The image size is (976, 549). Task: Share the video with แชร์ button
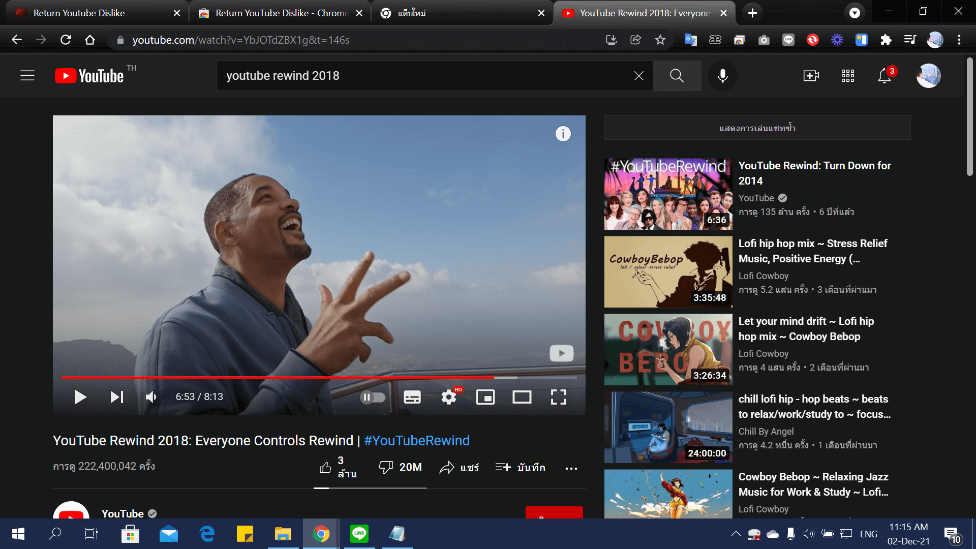459,467
